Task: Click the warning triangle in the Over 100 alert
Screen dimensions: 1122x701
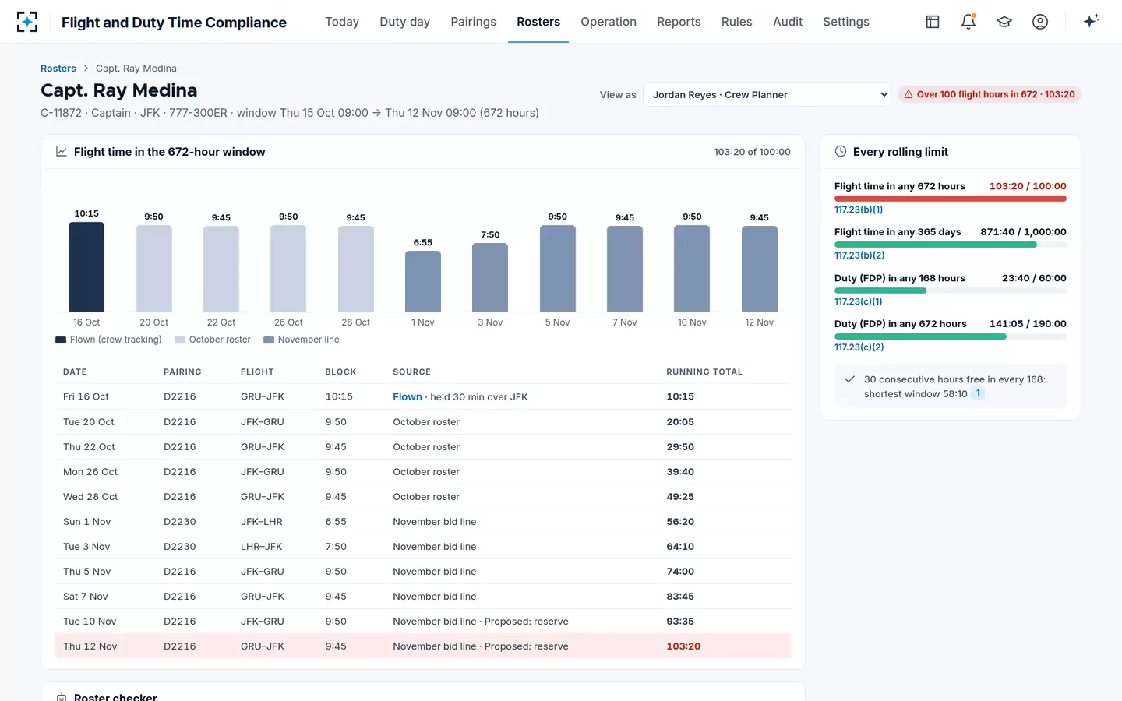Action: point(909,94)
